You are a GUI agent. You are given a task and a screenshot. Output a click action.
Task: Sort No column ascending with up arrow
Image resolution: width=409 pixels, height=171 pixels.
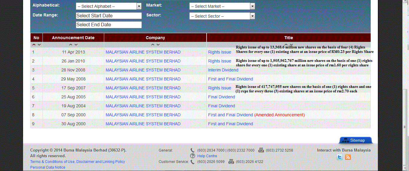[34, 45]
